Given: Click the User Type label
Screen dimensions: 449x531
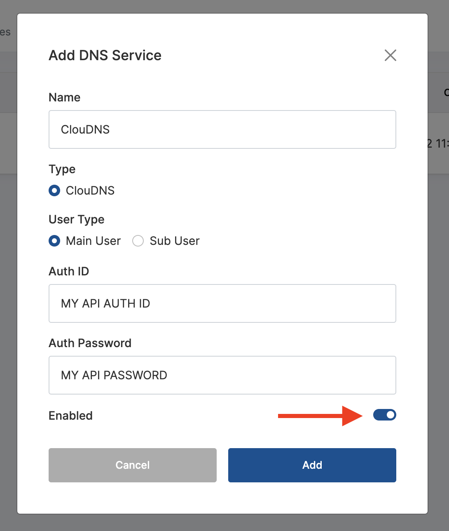Looking at the screenshot, I should (77, 219).
